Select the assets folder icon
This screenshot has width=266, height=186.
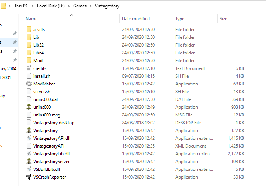[x=29, y=30]
